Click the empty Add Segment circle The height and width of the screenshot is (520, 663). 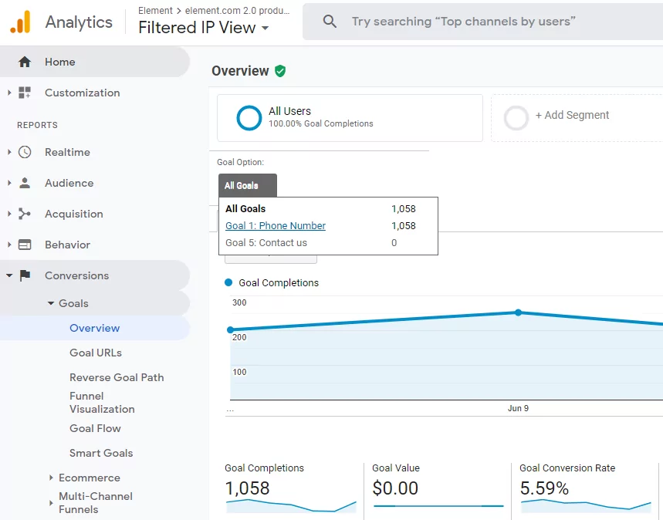point(516,118)
